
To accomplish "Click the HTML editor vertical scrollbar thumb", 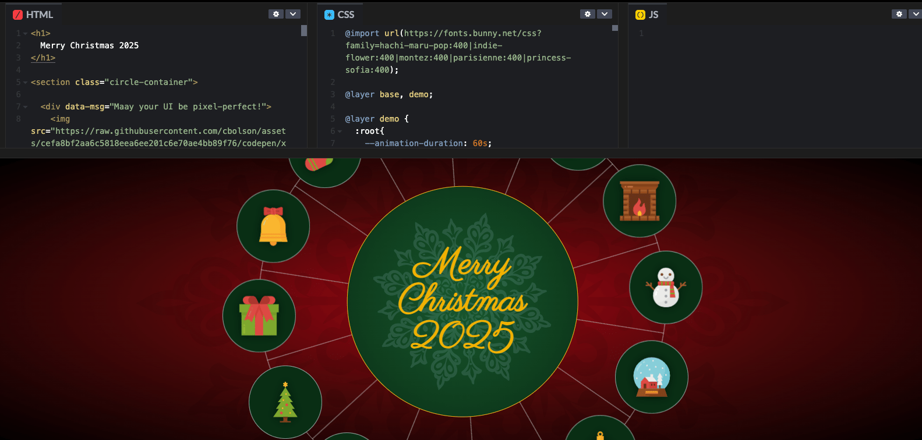I will (x=304, y=30).
